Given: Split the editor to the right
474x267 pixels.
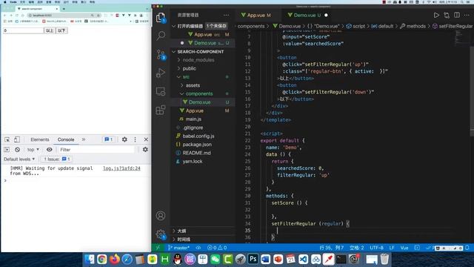Looking at the screenshot, I should tap(457, 15).
